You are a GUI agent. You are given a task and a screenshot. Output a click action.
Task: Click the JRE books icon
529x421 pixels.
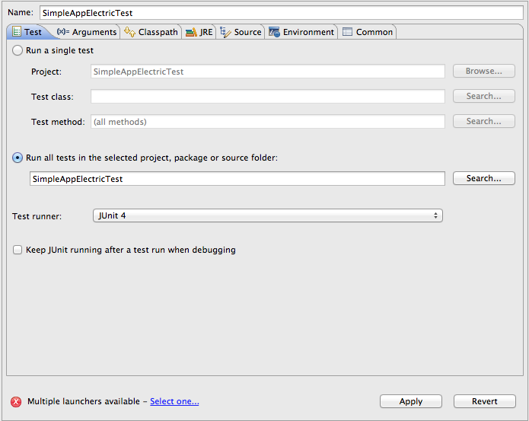tap(191, 32)
